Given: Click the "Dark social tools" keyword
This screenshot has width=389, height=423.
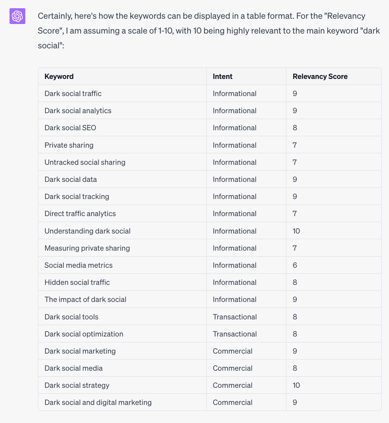Looking at the screenshot, I should 71,317.
